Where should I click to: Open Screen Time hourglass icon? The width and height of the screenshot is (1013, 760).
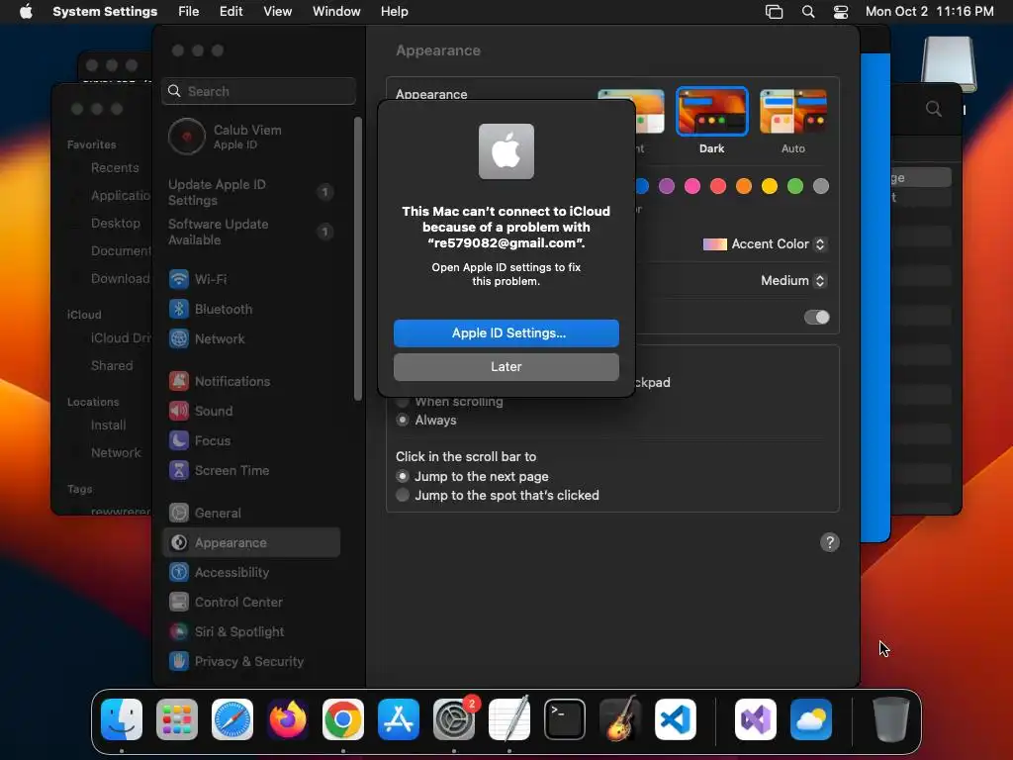tap(179, 470)
